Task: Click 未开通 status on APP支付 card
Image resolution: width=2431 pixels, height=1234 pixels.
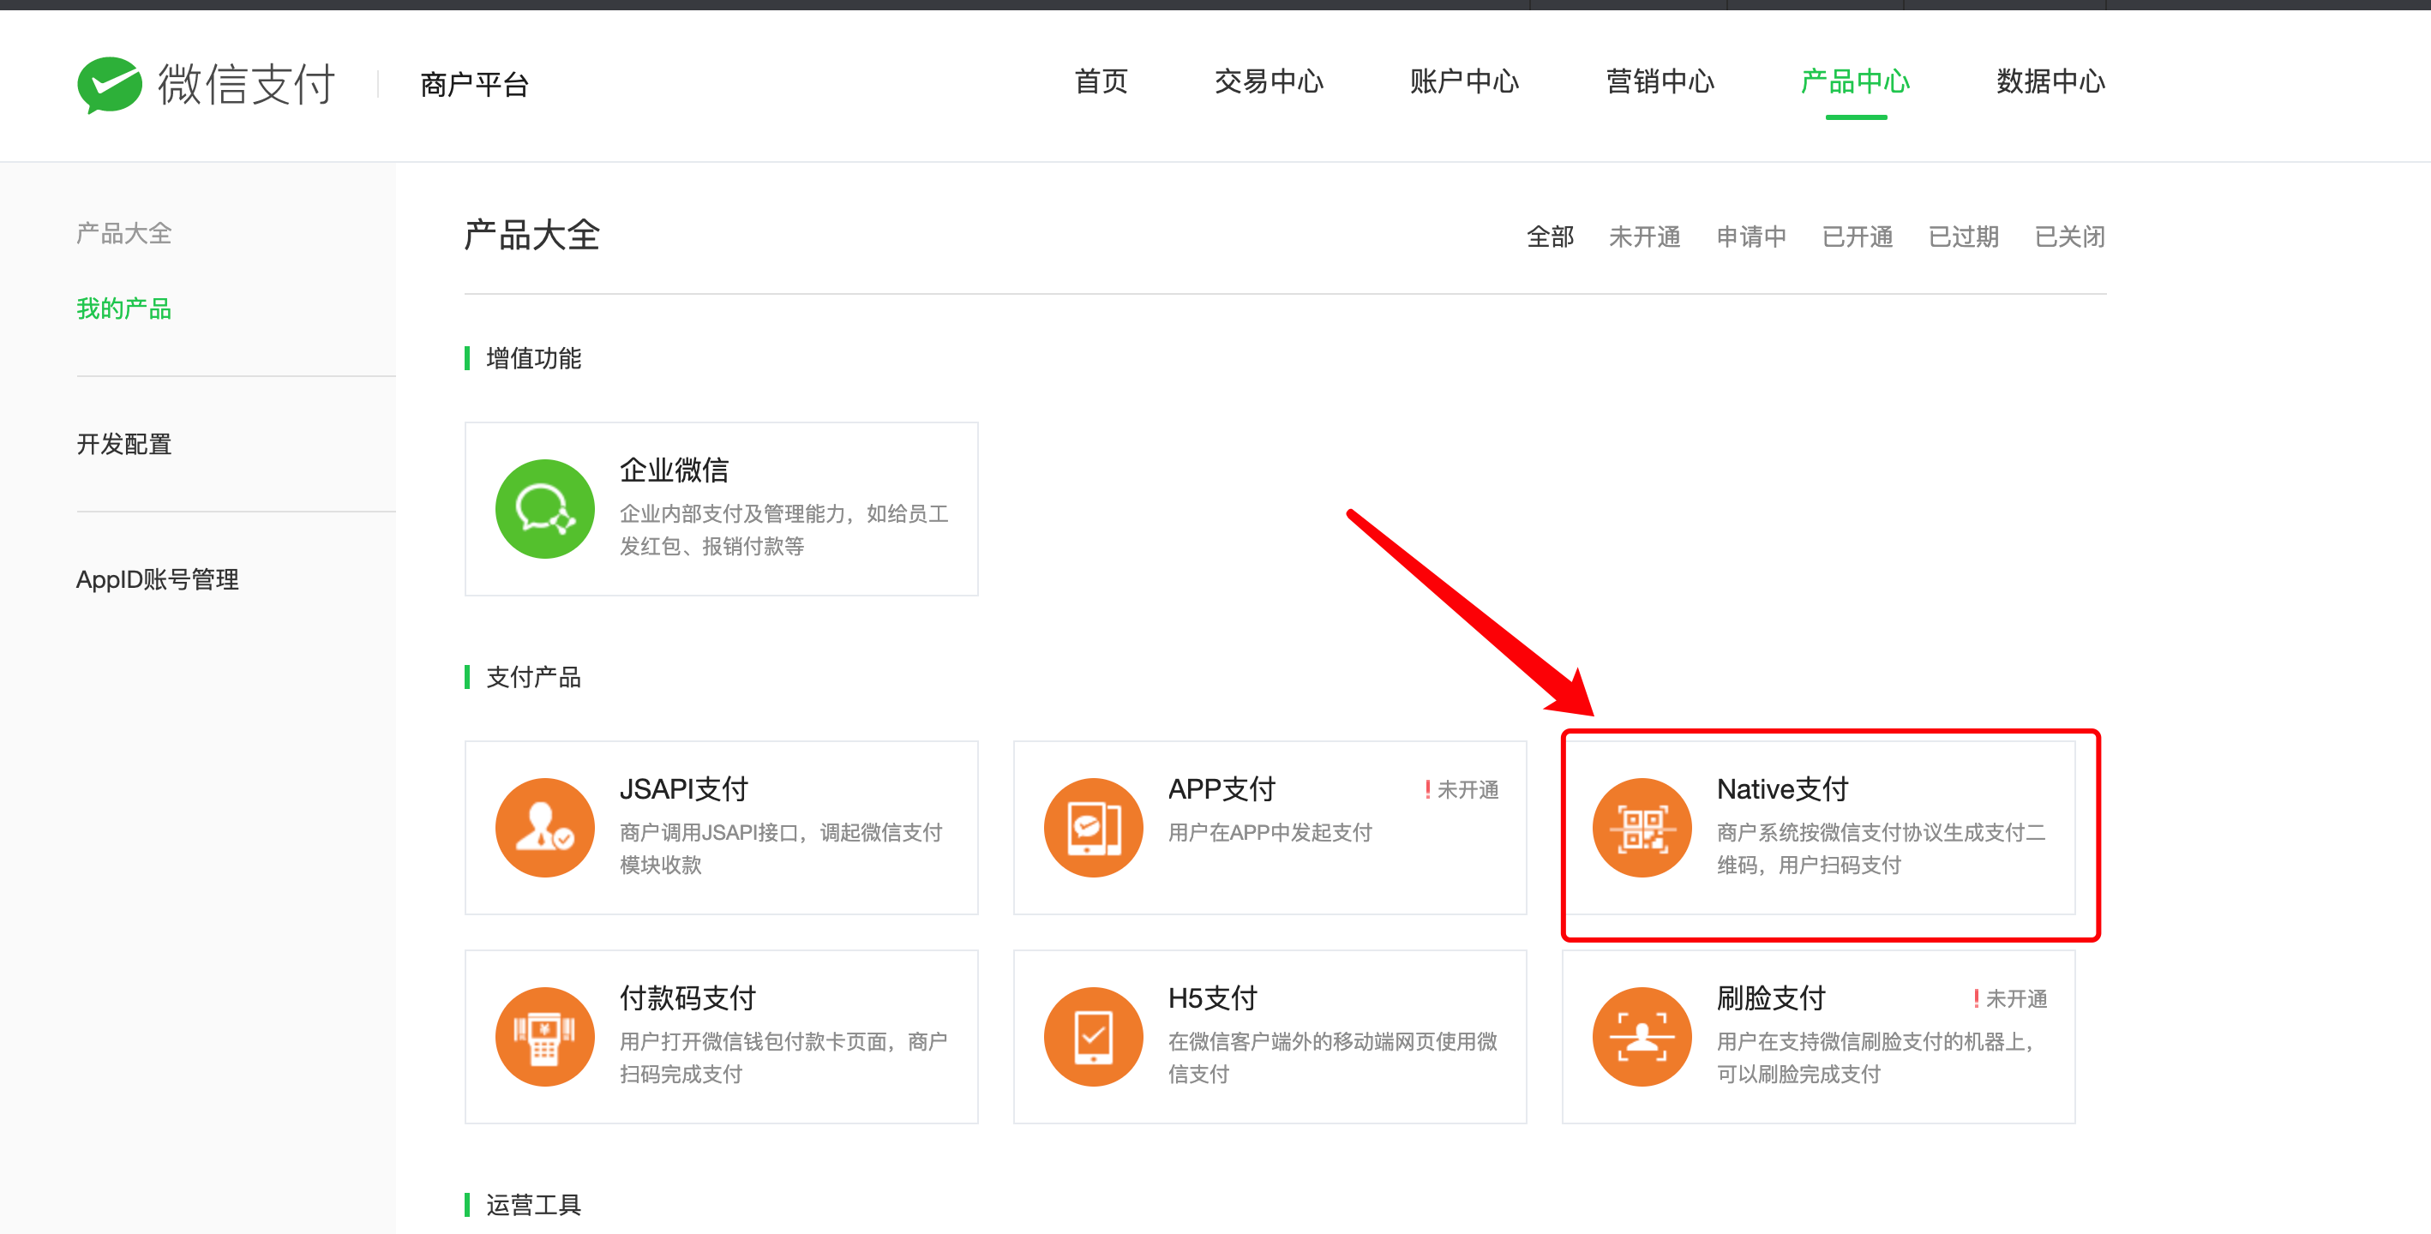Action: pyautogui.click(x=1462, y=791)
